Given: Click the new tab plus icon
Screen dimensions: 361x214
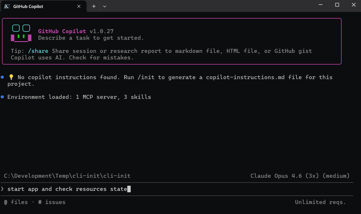Looking at the screenshot, I should coord(94,6).
